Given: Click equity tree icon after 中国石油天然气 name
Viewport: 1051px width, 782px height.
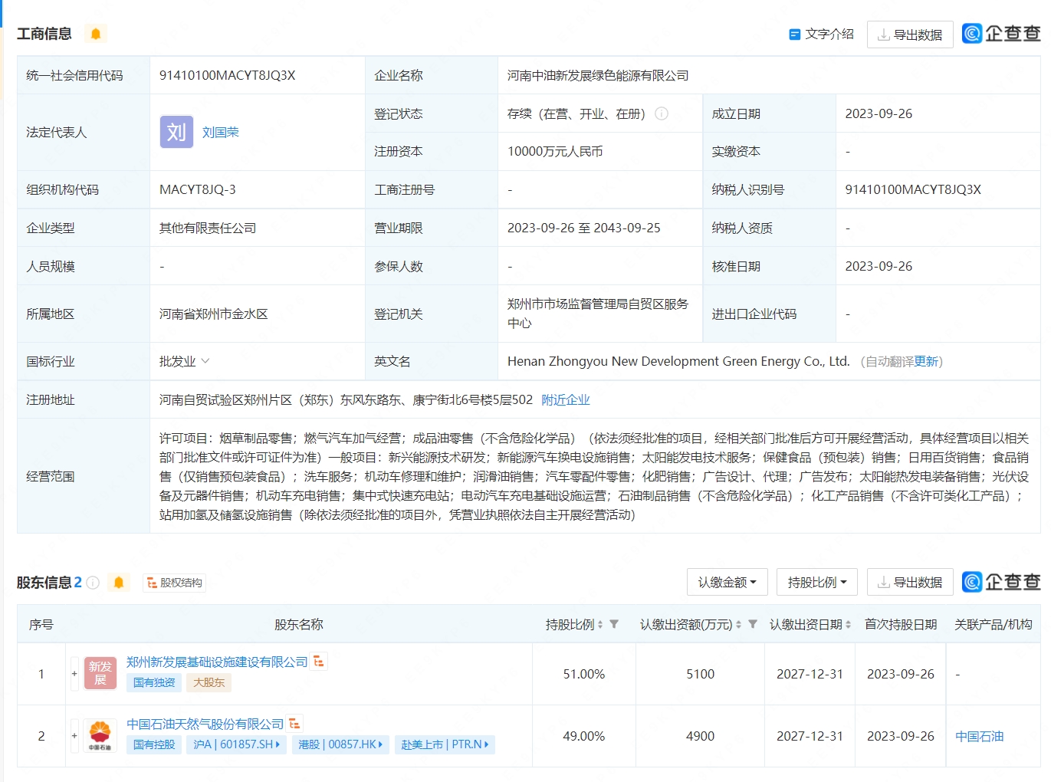Looking at the screenshot, I should [295, 723].
